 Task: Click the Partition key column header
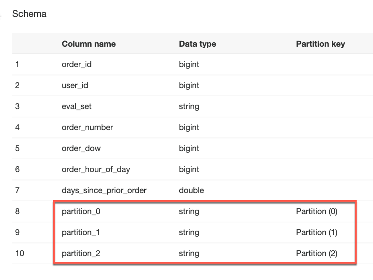[x=320, y=44]
